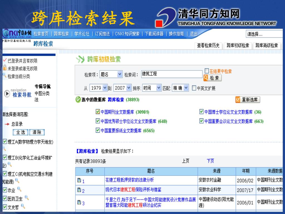This screenshot has height=214, width=285.
Task: Click the magnifier icon beside 农业
Action: point(19,189)
